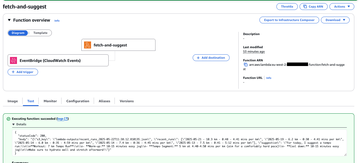Click the Lambda icon in fetch-and-suggest box

pyautogui.click(x=88, y=45)
